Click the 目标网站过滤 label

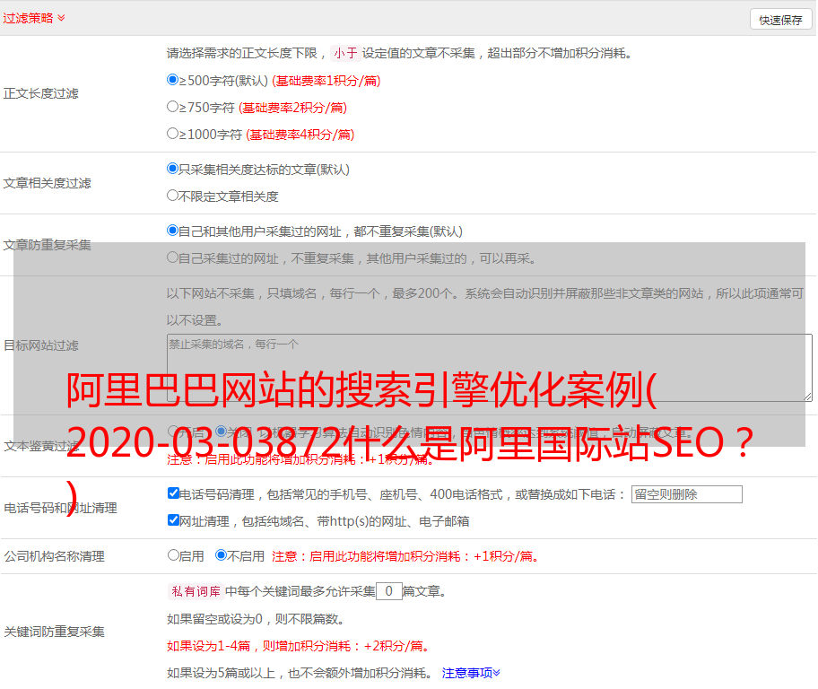40,345
